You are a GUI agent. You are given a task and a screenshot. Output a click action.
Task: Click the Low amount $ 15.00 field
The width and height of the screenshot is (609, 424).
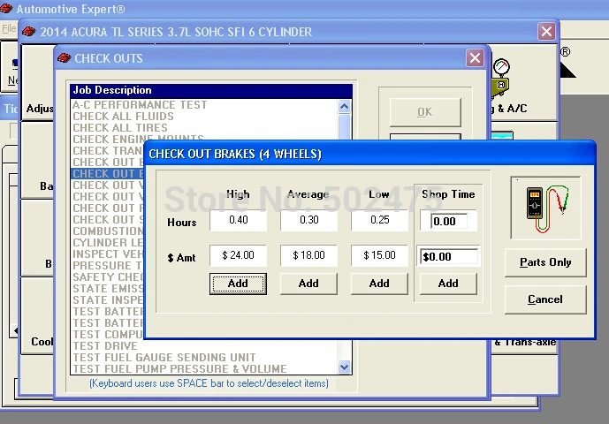[379, 255]
